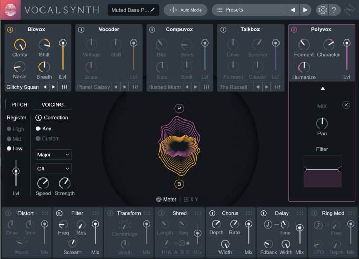Open the Major scale dropdown
This screenshot has width=359, height=259.
click(x=53, y=154)
